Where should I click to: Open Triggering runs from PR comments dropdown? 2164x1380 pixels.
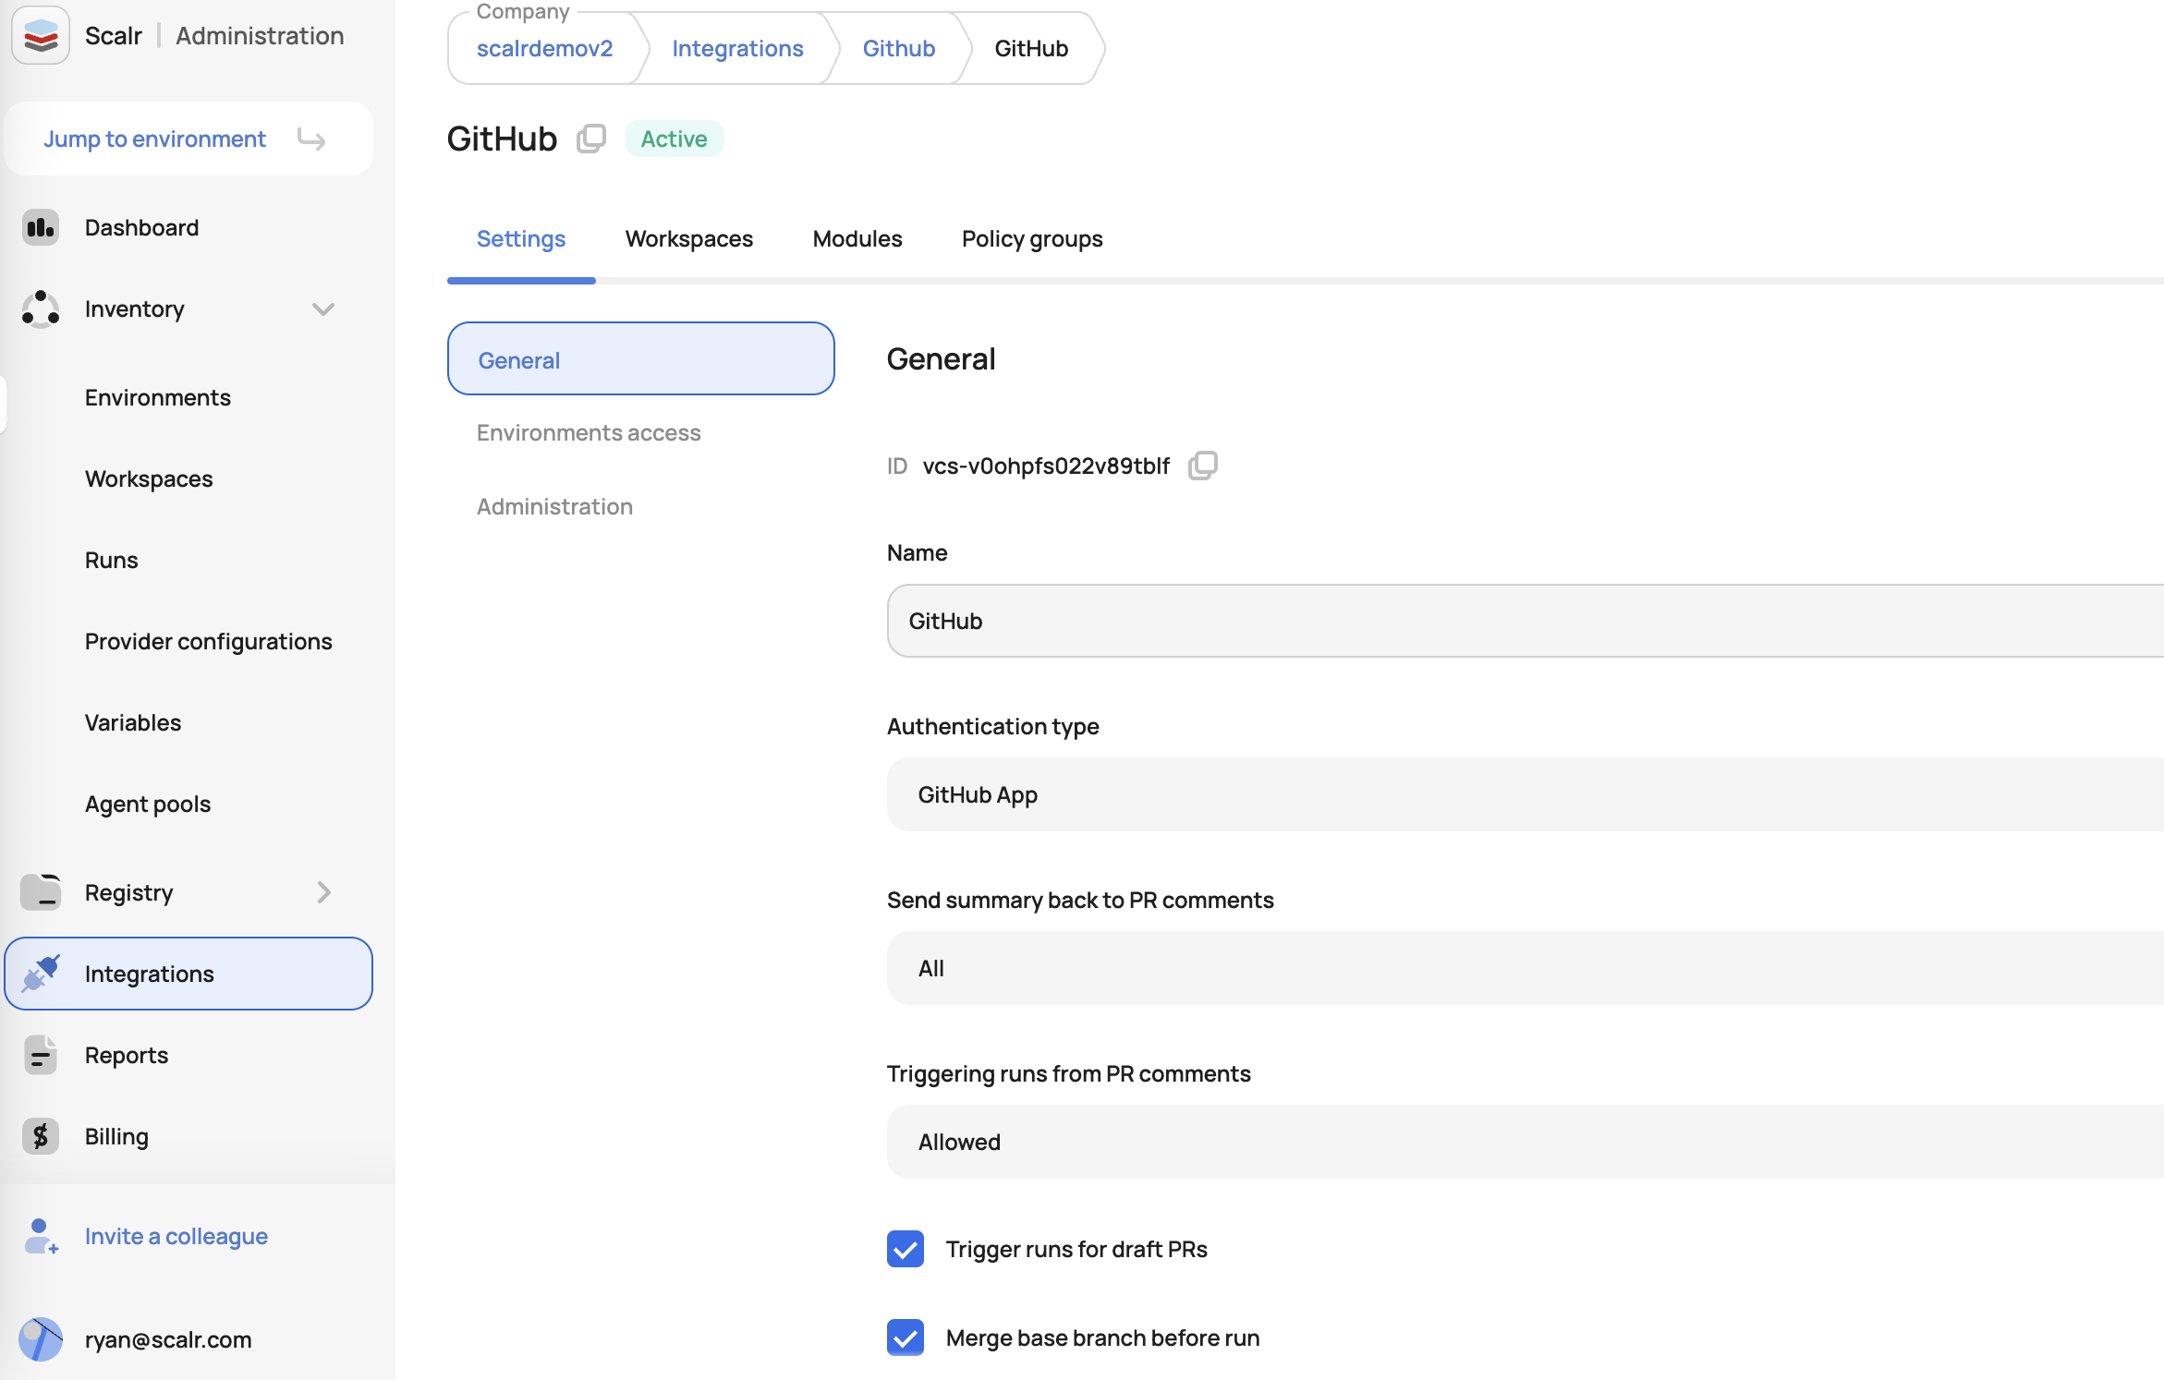tap(1525, 1142)
